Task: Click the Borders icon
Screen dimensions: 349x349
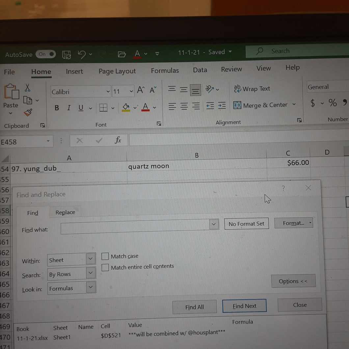Action: 103,108
